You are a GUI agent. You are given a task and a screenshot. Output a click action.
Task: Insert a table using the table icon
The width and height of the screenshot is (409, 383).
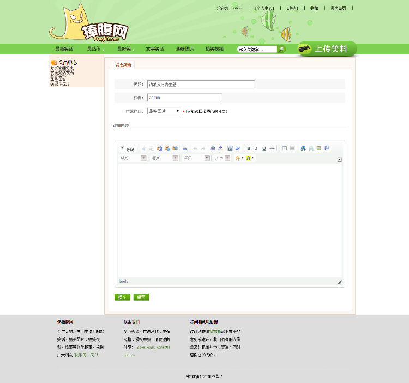click(x=285, y=148)
